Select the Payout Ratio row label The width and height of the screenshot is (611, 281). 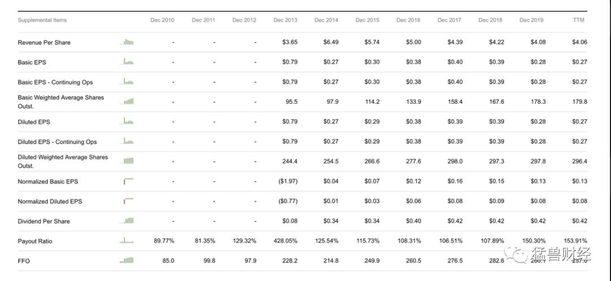(x=35, y=241)
